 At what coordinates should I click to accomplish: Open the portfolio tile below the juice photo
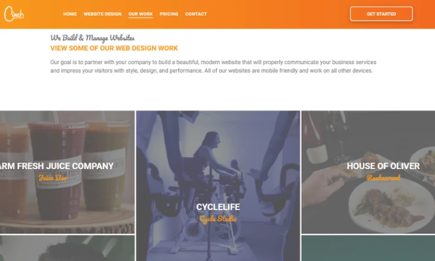[67, 248]
